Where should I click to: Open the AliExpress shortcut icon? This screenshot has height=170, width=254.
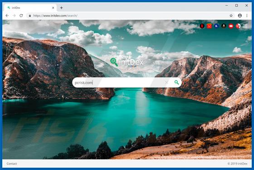point(209,26)
